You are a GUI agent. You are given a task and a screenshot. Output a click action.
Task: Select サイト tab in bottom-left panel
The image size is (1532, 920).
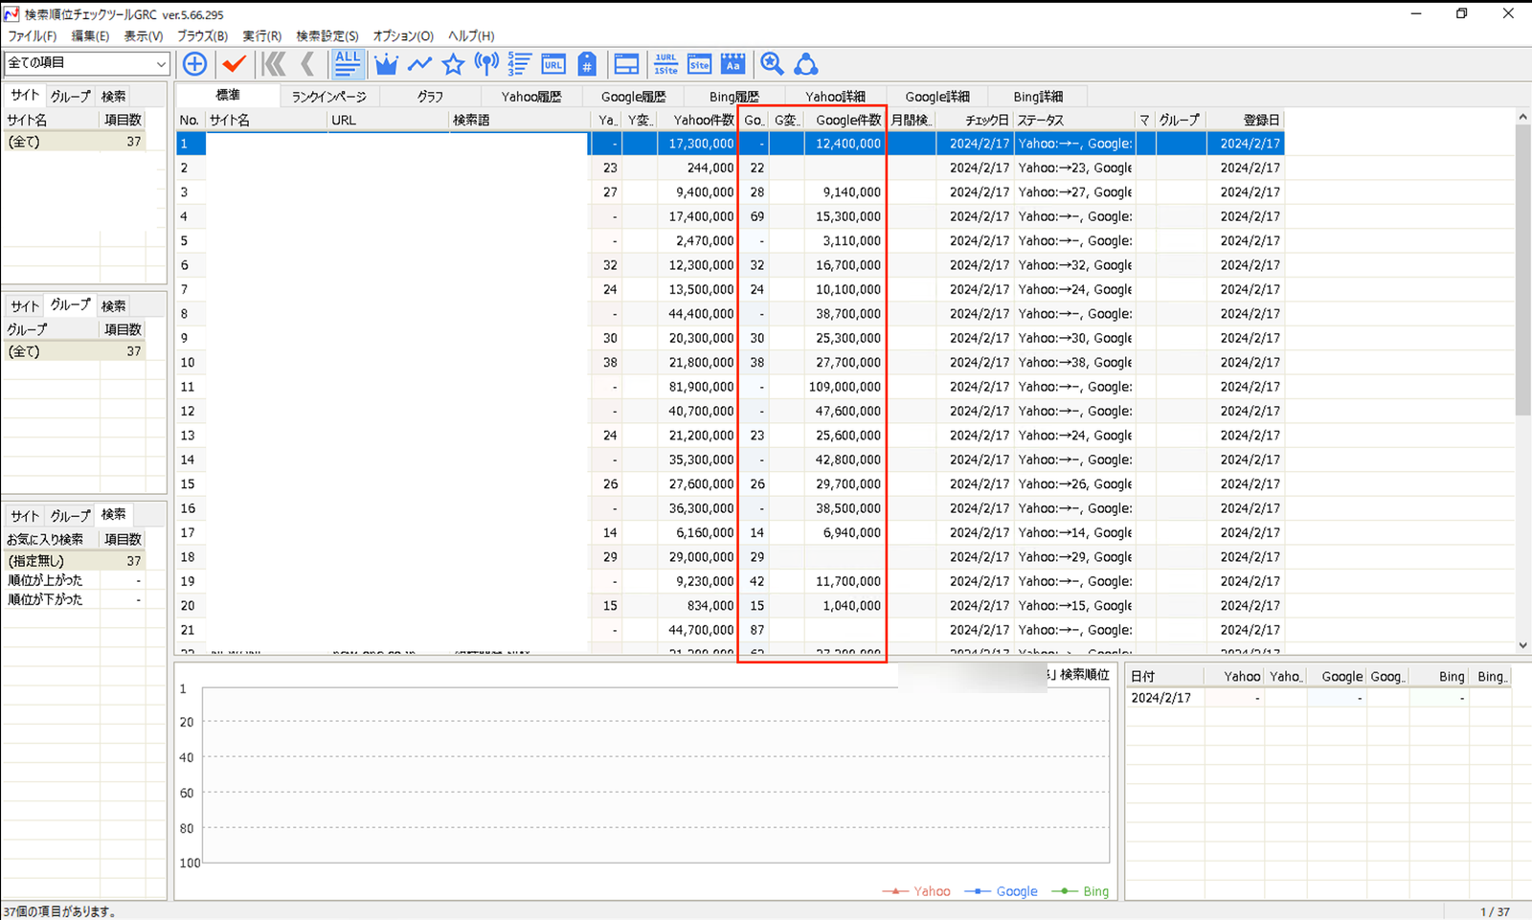pos(25,515)
